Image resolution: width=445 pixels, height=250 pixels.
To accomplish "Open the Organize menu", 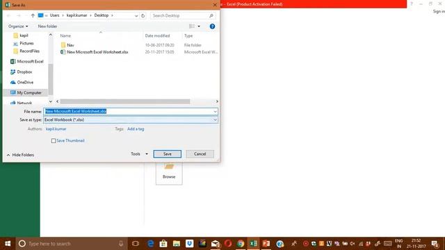I will tap(18, 26).
